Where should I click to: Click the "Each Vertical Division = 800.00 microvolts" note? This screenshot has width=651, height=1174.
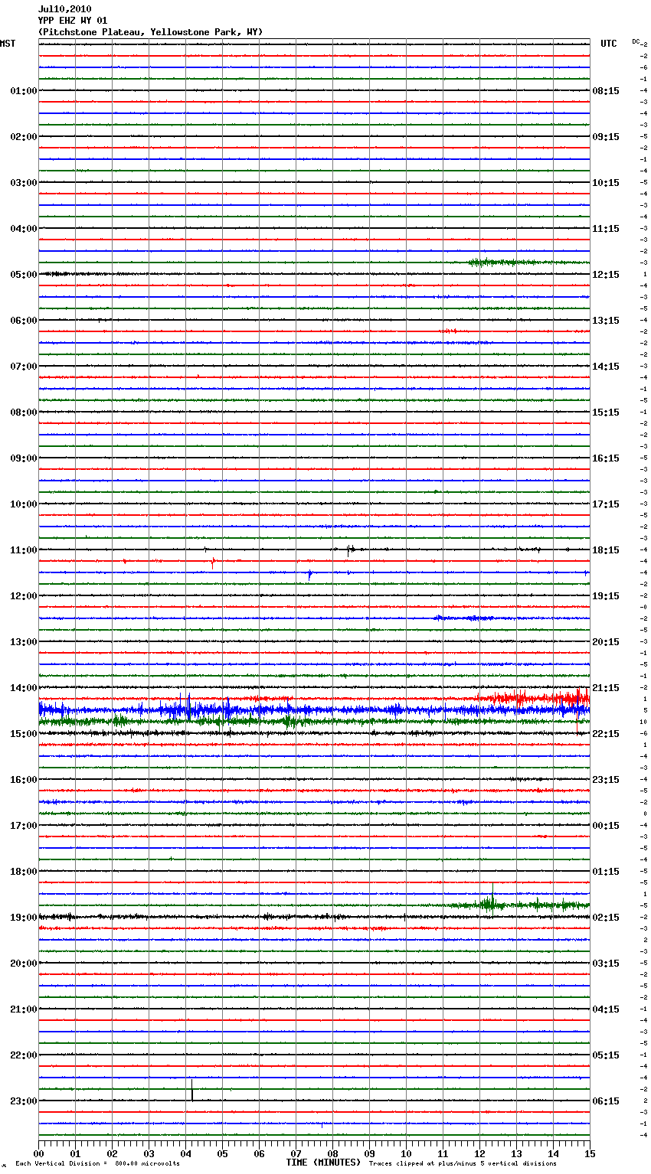point(97,1163)
